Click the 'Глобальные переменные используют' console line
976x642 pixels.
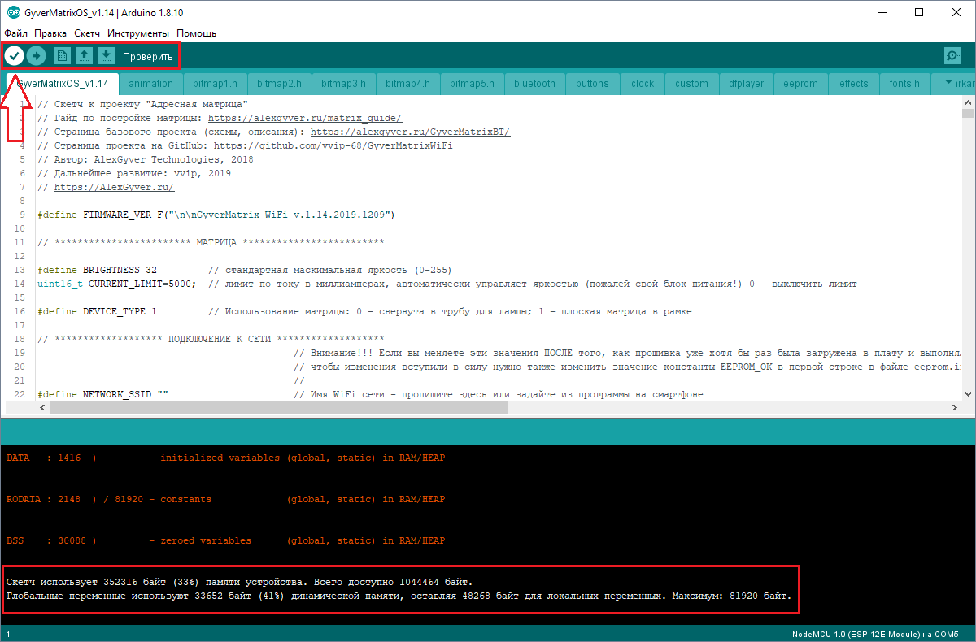(x=399, y=596)
